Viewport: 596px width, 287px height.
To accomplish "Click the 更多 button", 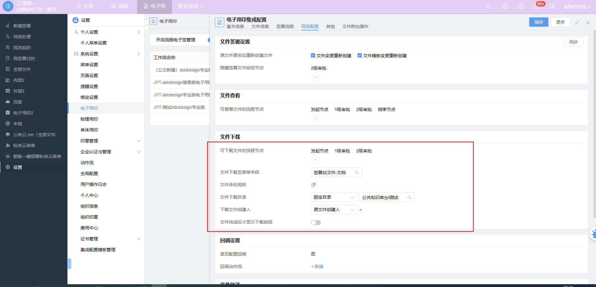I will pos(561,22).
